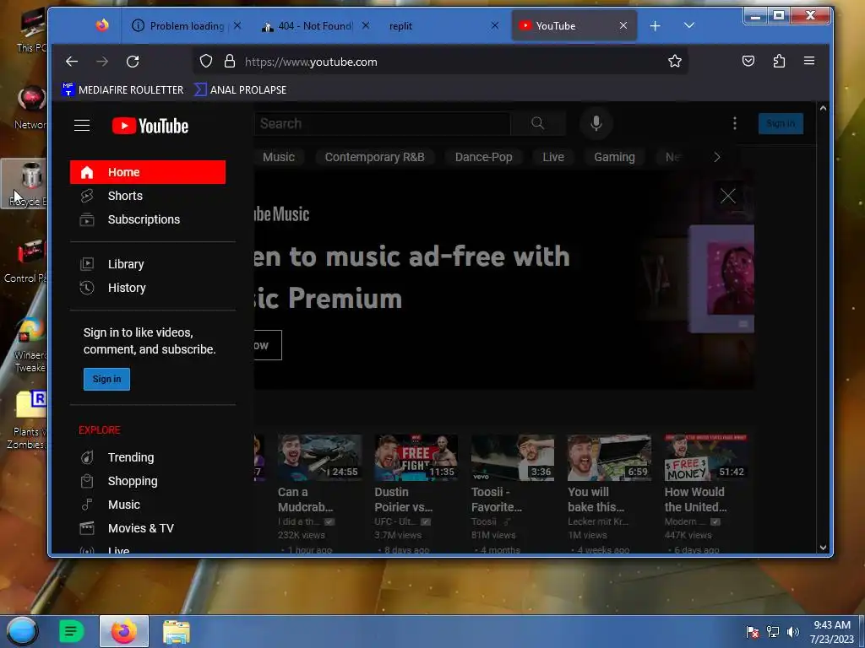
Task: Start voice search with the microphone icon
Action: coord(596,123)
